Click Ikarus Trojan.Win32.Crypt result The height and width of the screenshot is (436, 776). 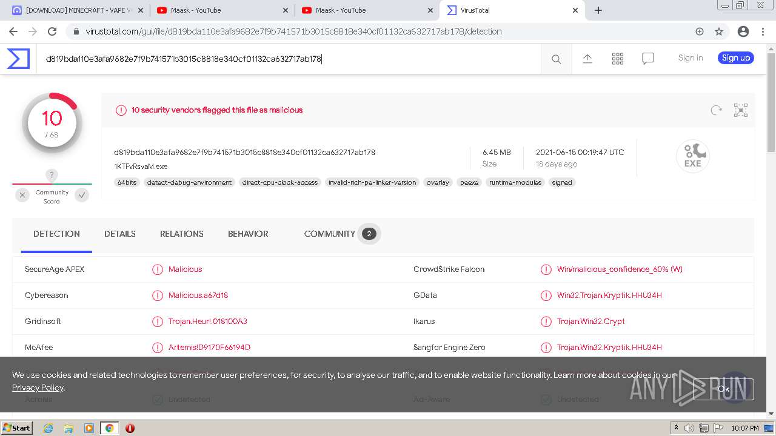pyautogui.click(x=590, y=322)
